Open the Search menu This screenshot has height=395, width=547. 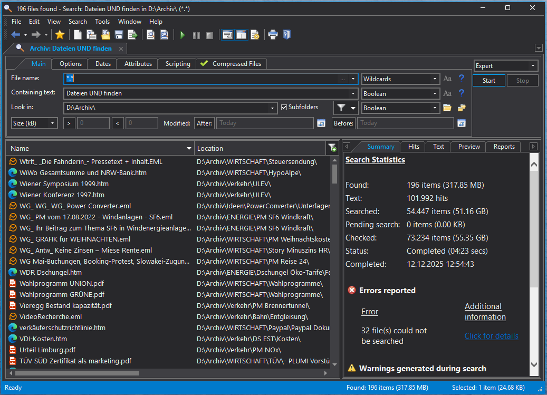pos(78,22)
